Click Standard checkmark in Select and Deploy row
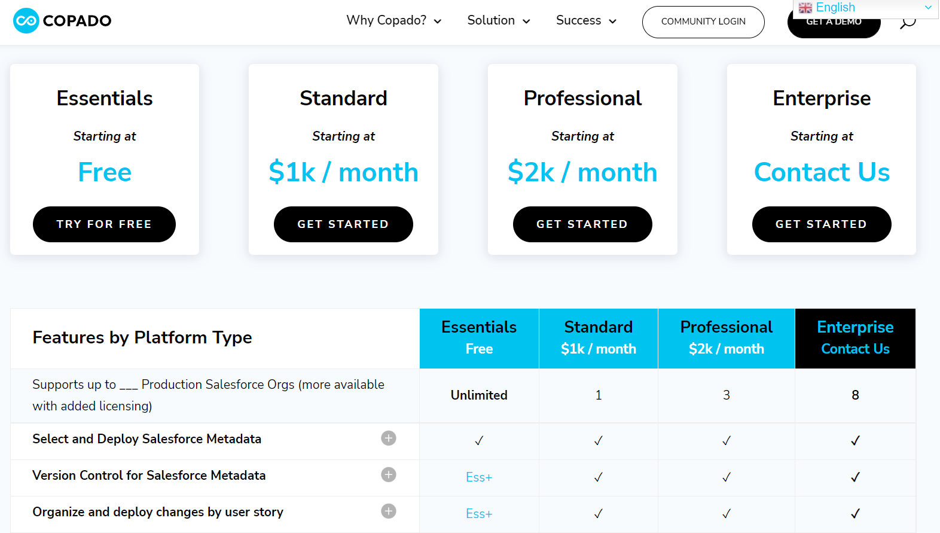Screen dimensions: 940x533 [599, 441]
